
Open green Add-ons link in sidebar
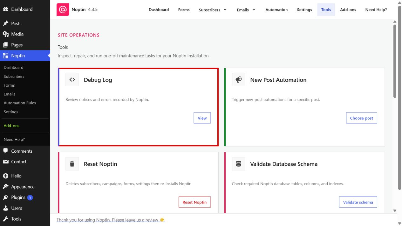tap(11, 126)
